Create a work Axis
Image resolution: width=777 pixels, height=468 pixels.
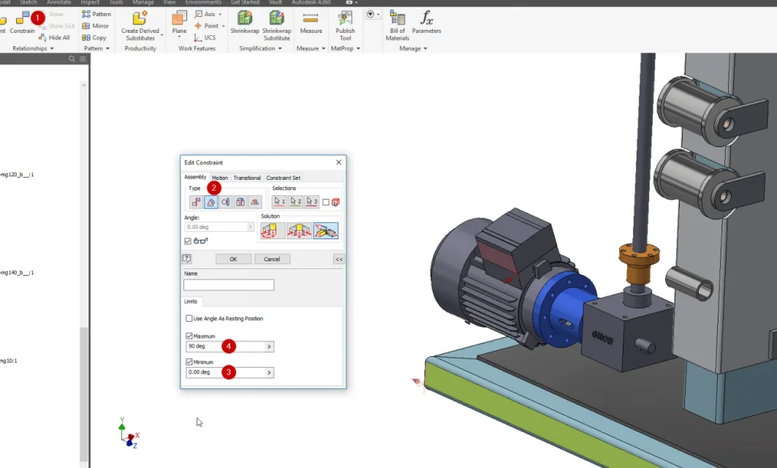(x=205, y=14)
